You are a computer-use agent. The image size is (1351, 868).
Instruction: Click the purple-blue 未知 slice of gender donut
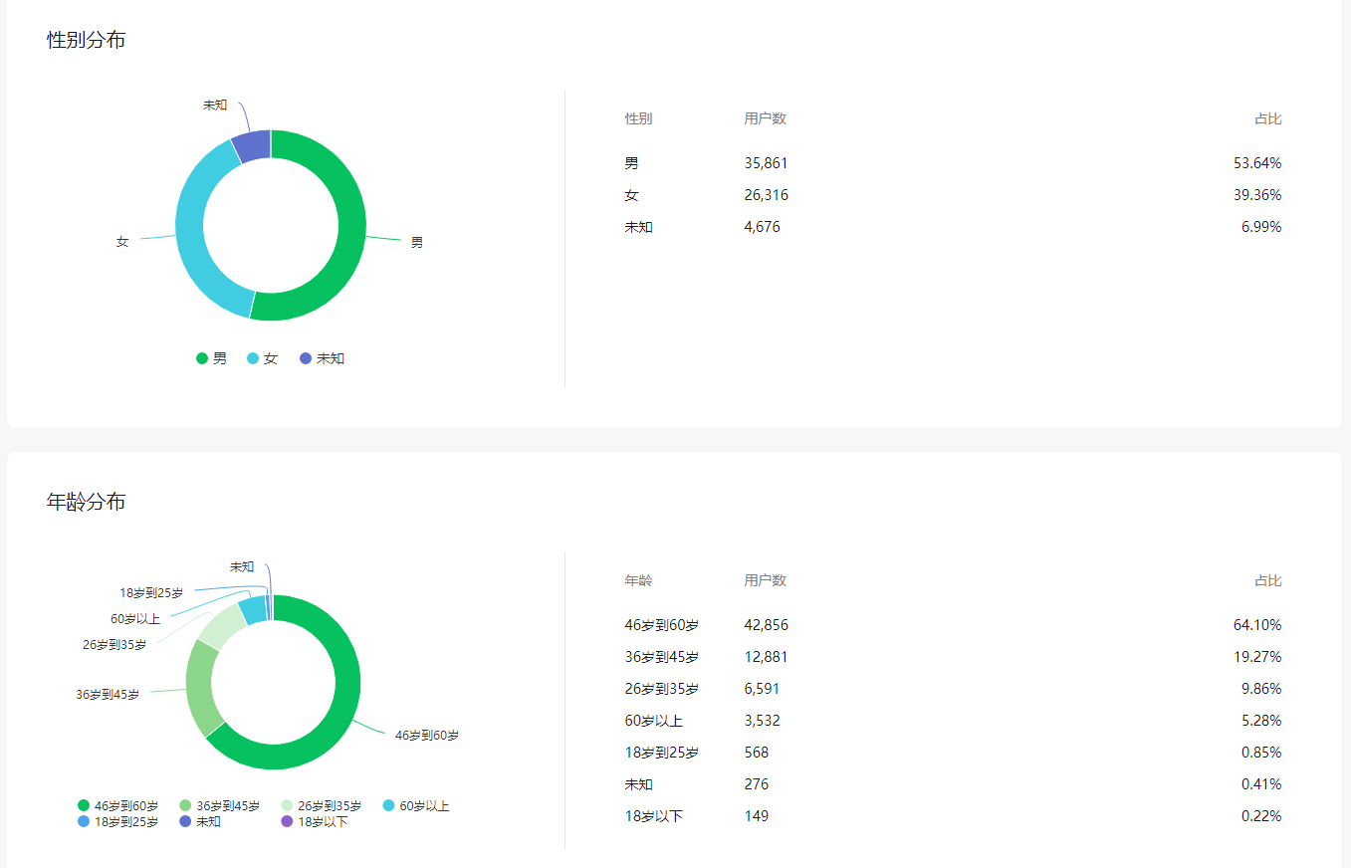click(x=253, y=145)
